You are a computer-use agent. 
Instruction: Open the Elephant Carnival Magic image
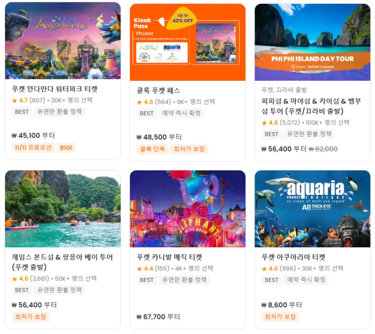[x=188, y=209]
